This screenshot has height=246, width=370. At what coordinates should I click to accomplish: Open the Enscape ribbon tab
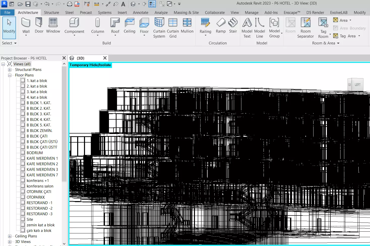[292, 13]
